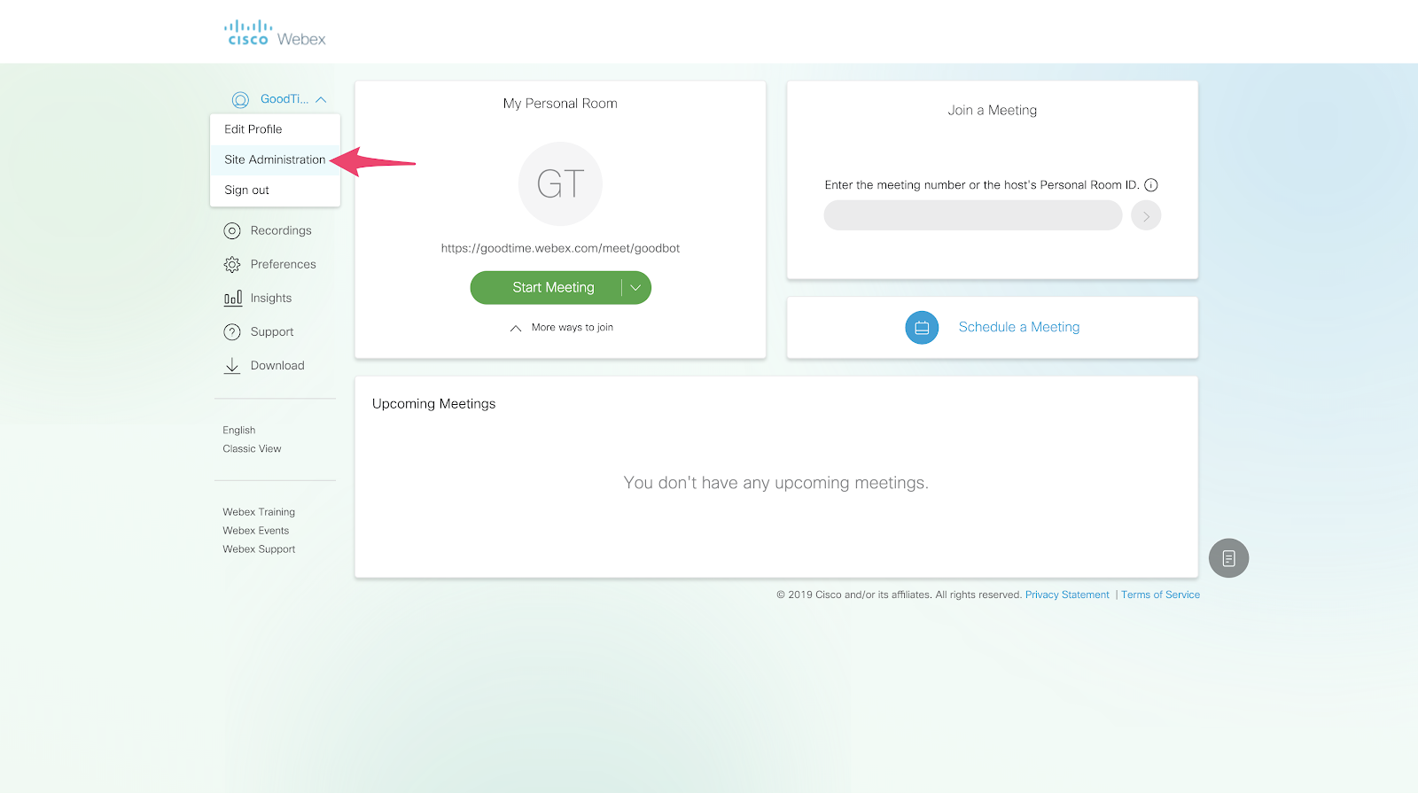Click the My Personal Room heading

coord(560,104)
